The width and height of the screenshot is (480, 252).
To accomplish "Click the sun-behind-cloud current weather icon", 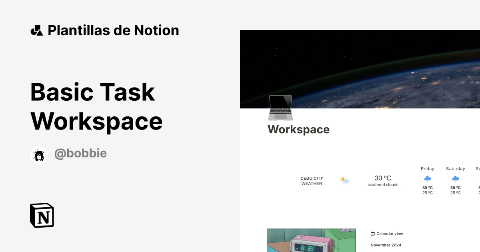I will point(344,180).
